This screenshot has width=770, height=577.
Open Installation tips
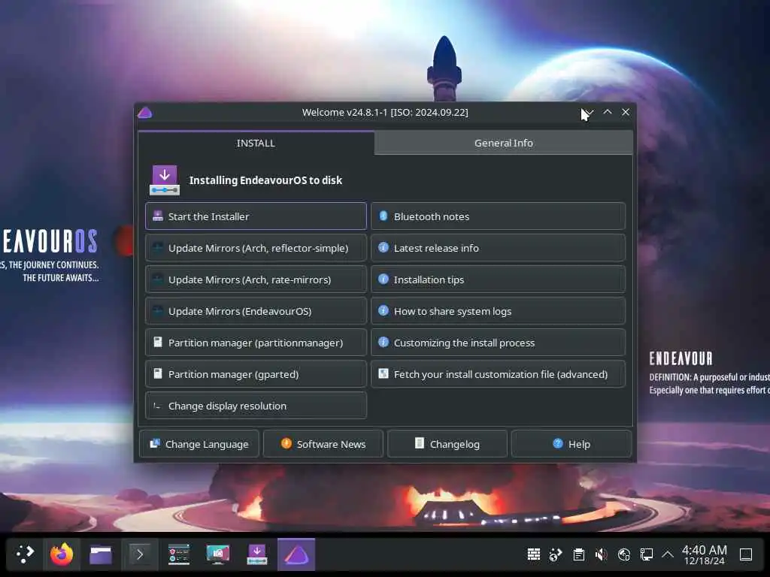coord(498,279)
